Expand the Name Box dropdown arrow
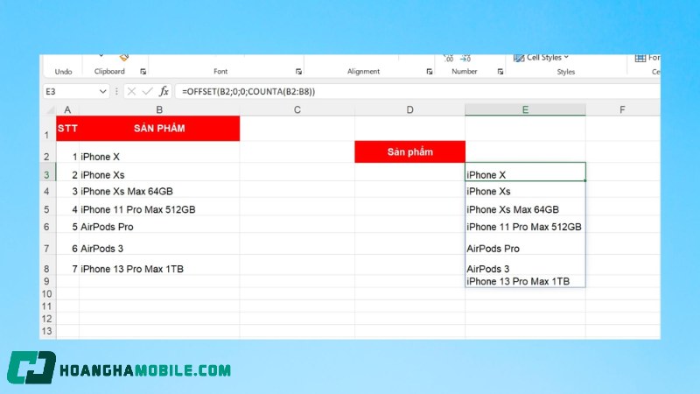Image resolution: width=700 pixels, height=394 pixels. [x=102, y=92]
